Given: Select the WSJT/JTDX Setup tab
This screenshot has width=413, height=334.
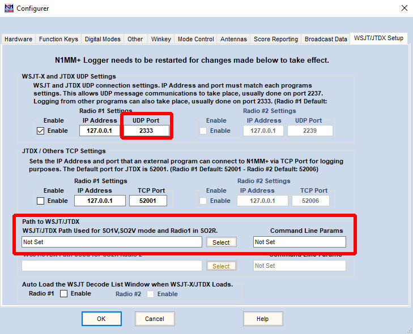Looking at the screenshot, I should pos(378,38).
